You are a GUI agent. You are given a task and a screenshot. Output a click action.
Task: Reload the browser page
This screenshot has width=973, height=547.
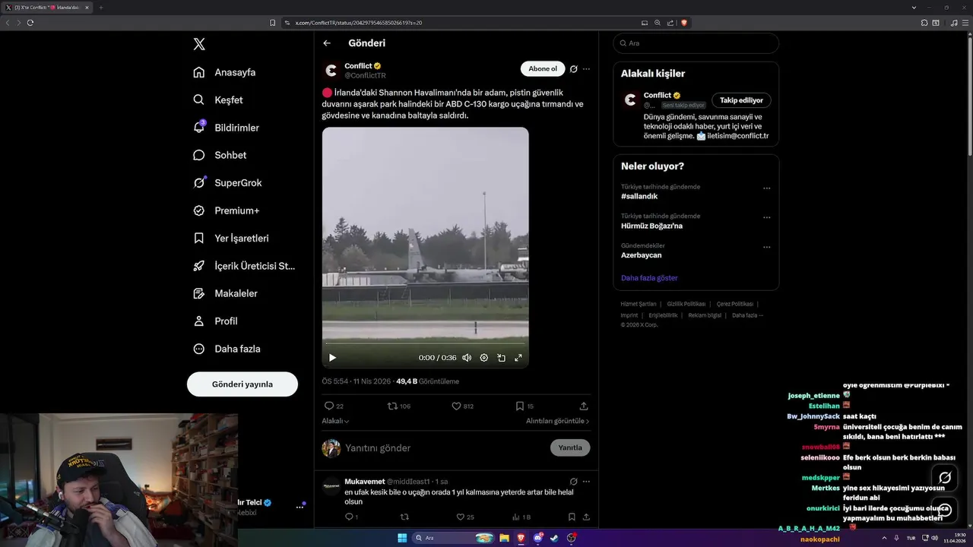30,23
